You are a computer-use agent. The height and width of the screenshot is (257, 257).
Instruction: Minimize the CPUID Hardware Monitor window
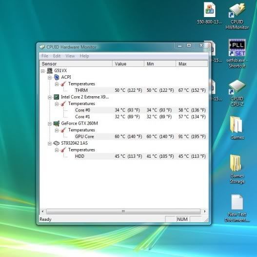[x=179, y=45]
